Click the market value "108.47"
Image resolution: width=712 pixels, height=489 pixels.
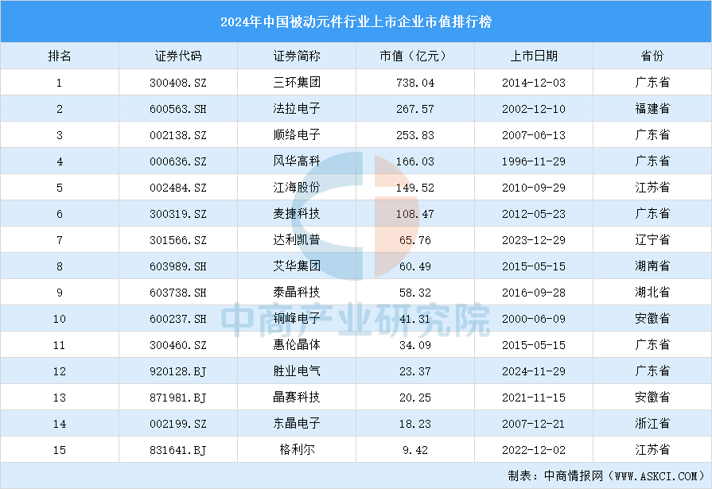(415, 214)
